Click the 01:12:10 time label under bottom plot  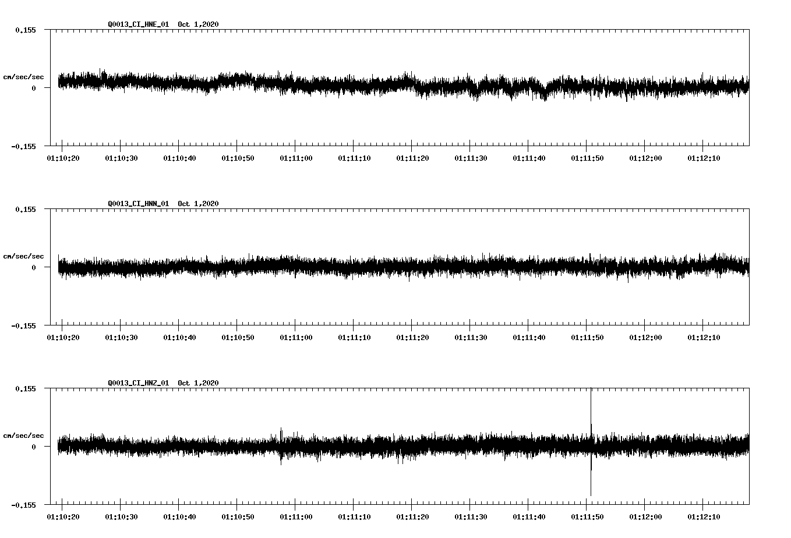705,515
